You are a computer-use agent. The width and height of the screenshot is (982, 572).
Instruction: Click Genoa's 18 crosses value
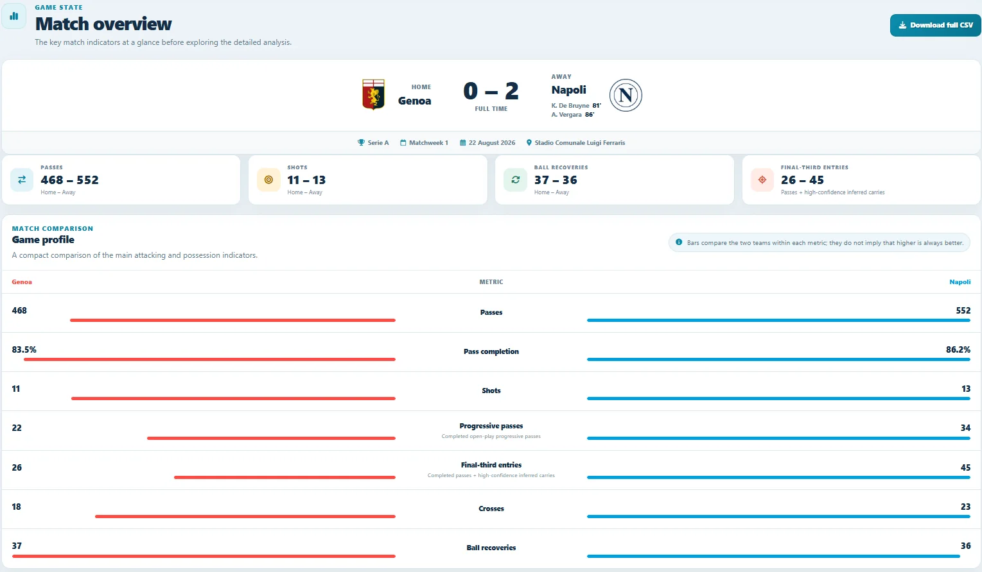coord(16,507)
